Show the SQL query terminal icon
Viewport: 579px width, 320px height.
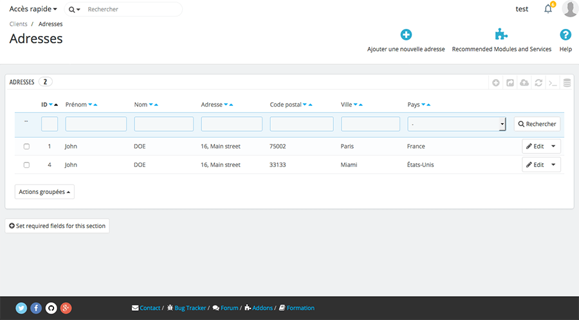pyautogui.click(x=553, y=82)
